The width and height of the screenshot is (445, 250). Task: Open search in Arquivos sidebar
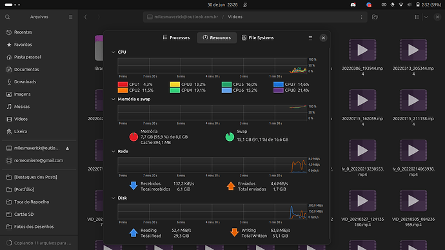[x=7, y=17]
